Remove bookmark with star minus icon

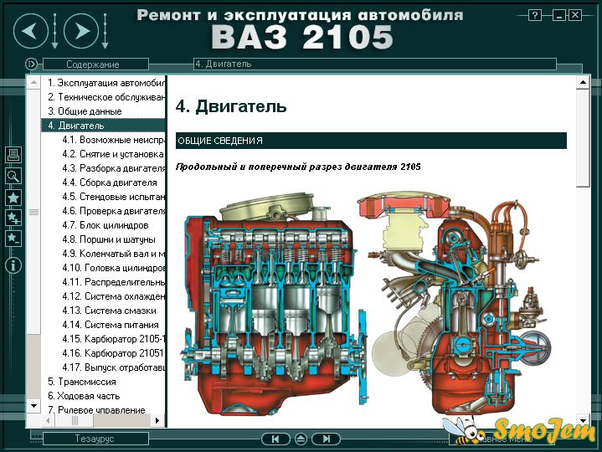click(13, 239)
